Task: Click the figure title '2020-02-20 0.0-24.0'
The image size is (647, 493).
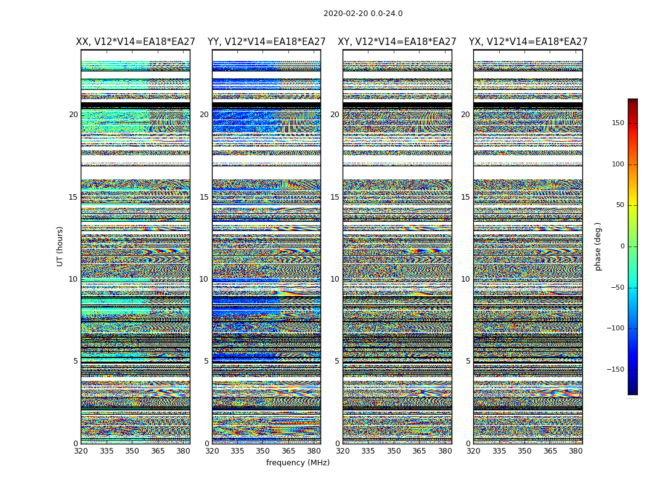Action: click(363, 14)
